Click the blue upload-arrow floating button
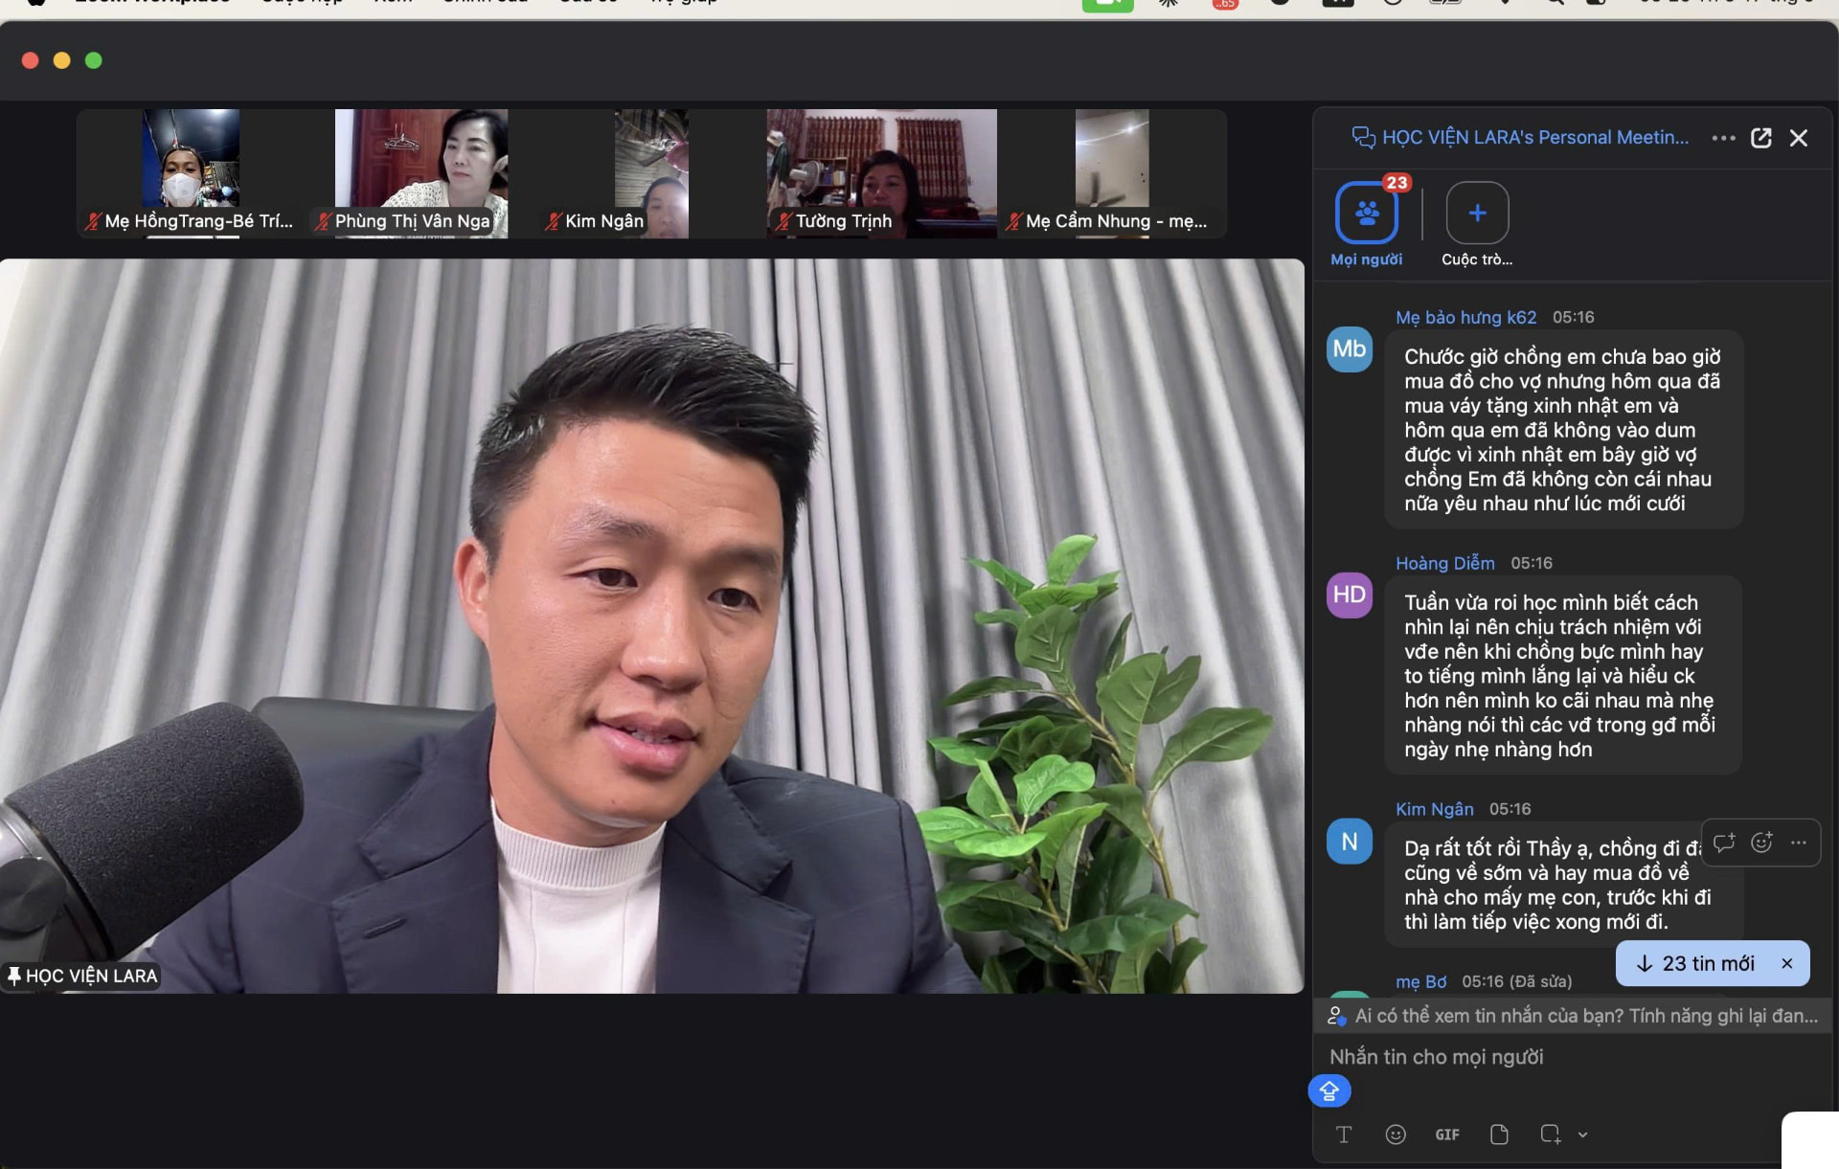This screenshot has height=1169, width=1839. (x=1329, y=1090)
